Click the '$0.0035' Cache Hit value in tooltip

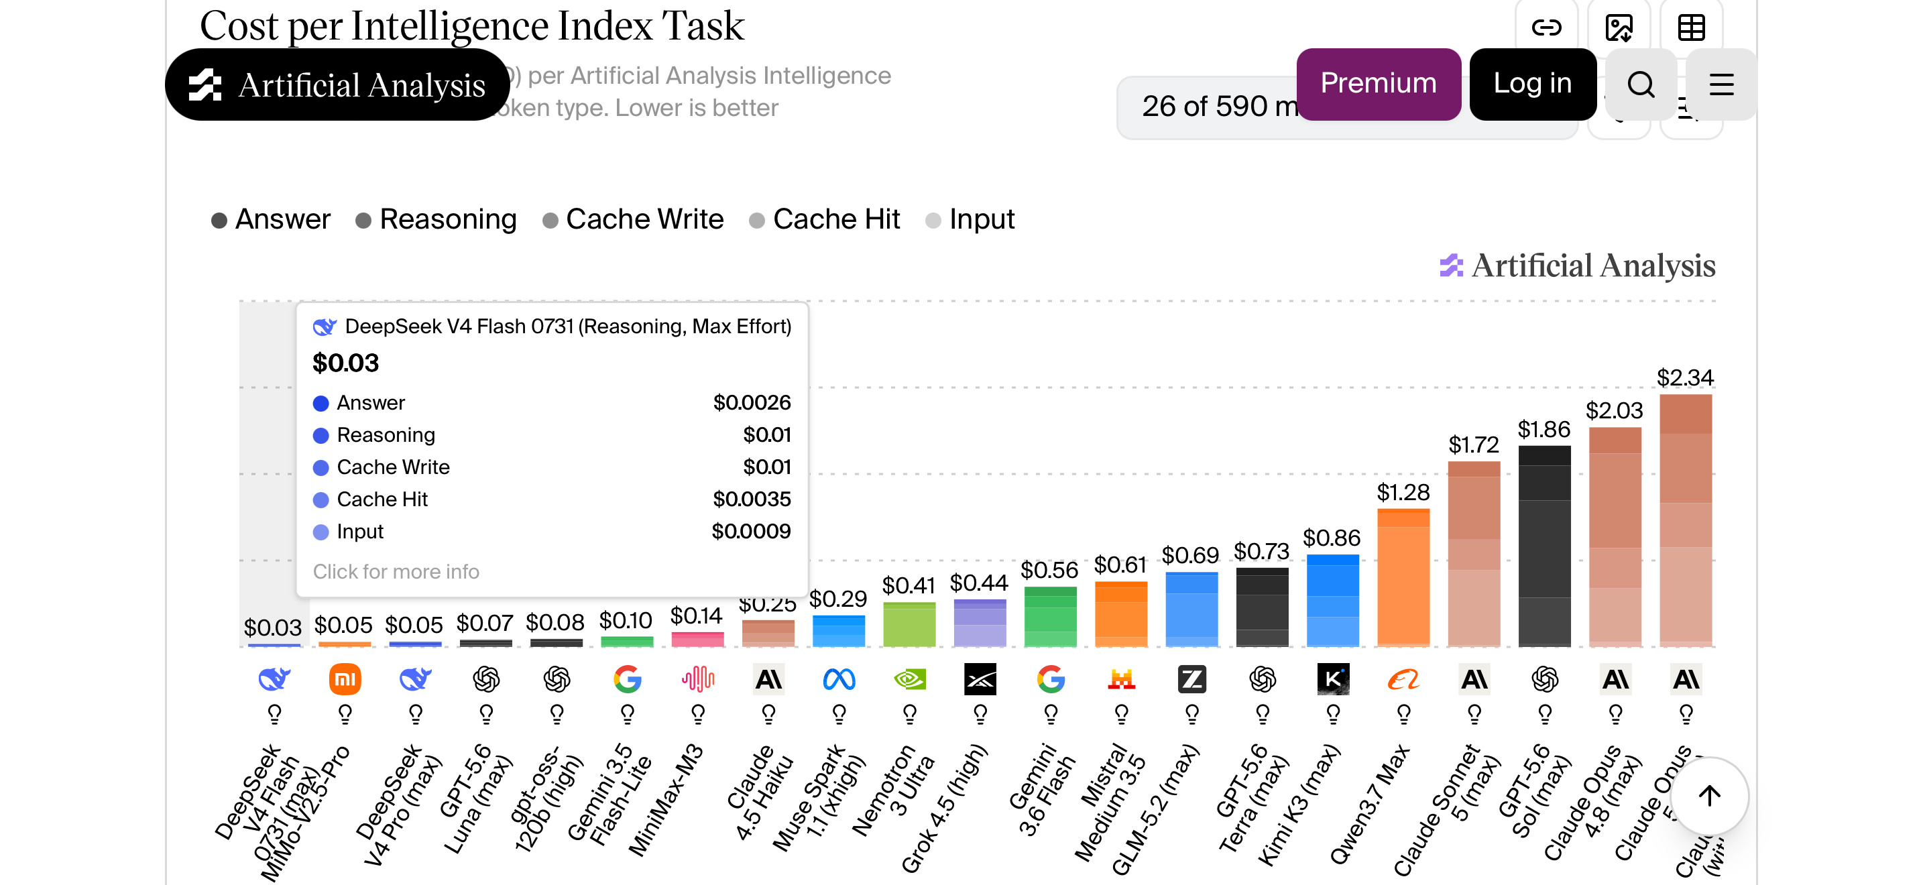click(x=752, y=499)
